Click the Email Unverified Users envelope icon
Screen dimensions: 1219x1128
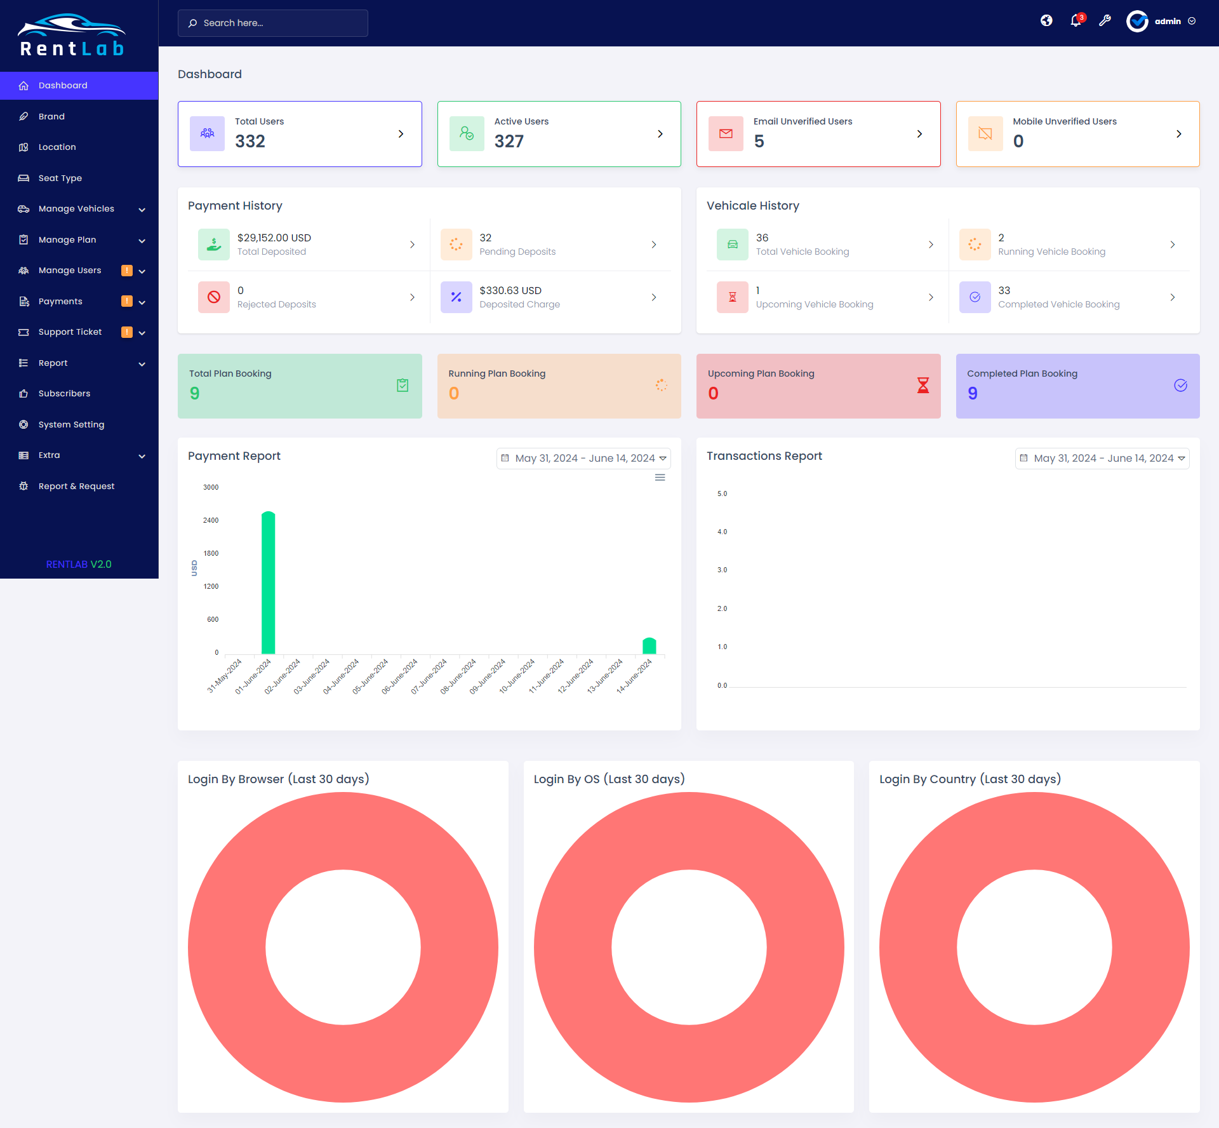coord(726,134)
